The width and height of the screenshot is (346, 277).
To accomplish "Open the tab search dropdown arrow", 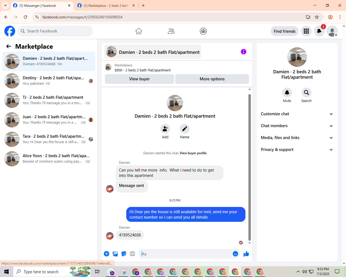I will (x=5, y=5).
